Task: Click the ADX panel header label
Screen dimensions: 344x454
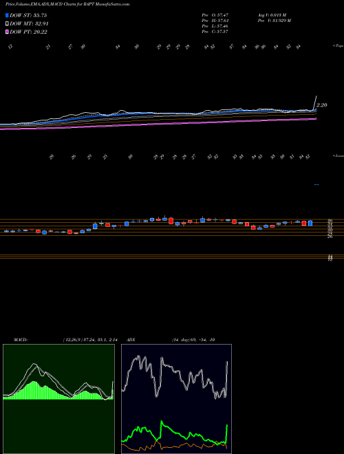Action: coord(131,340)
